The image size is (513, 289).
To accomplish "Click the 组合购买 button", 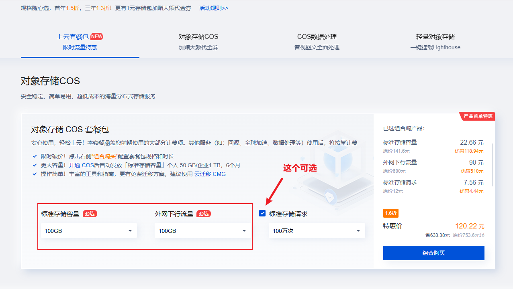I will [434, 253].
